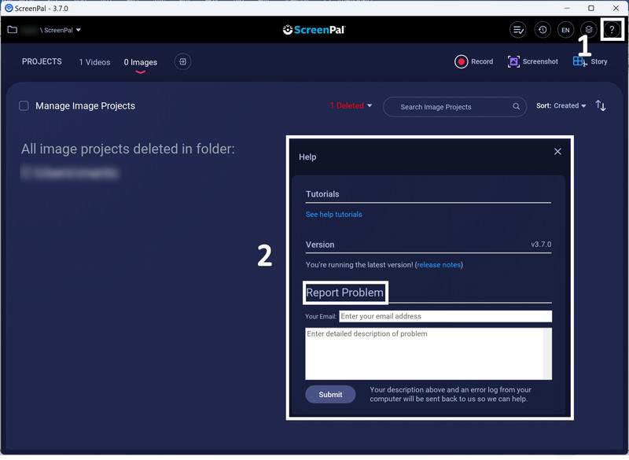Screen dimensions: 629x460
Task: Close the Help panel
Action: (x=557, y=152)
